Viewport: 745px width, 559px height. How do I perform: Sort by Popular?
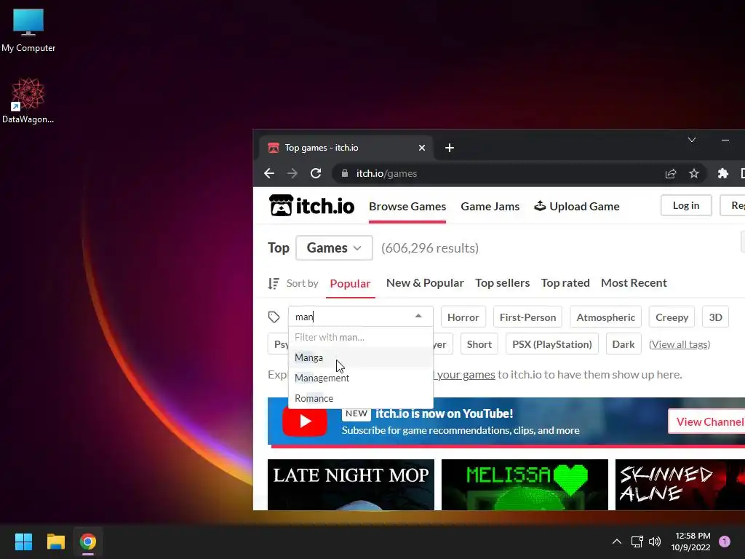(x=350, y=283)
